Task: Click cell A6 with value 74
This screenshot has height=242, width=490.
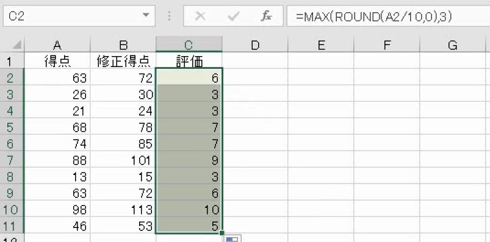Action: coord(57,143)
